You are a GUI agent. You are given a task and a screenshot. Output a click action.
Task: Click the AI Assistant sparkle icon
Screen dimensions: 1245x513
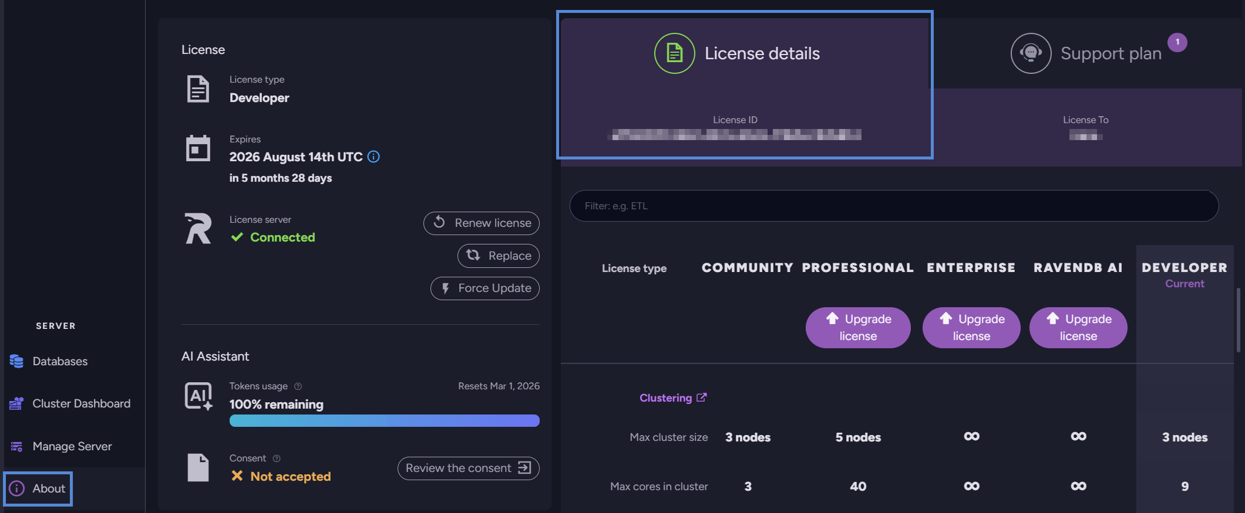[198, 396]
